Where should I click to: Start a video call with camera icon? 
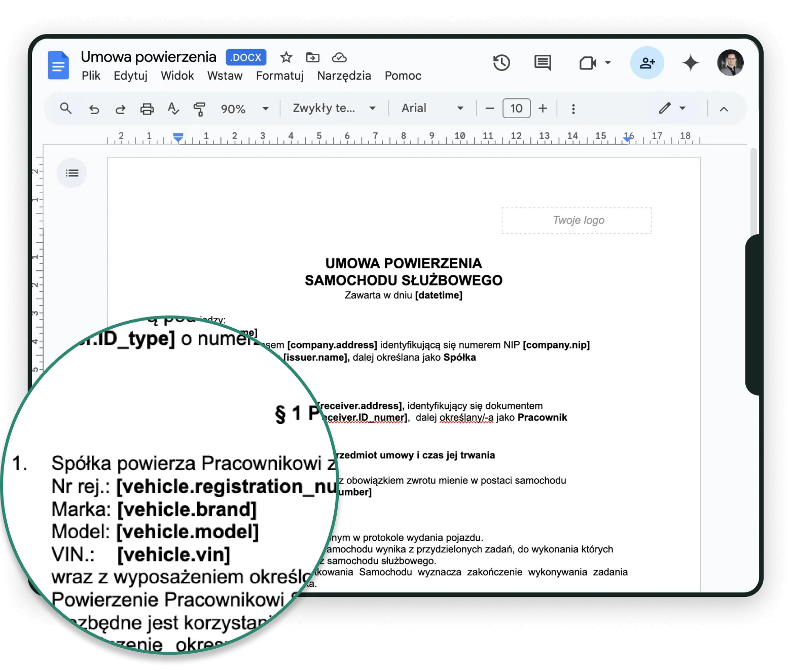588,63
